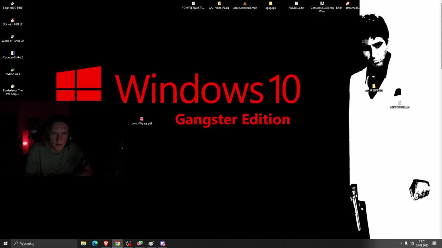
Task: Open File Explorer from the taskbar
Action: click(84, 244)
